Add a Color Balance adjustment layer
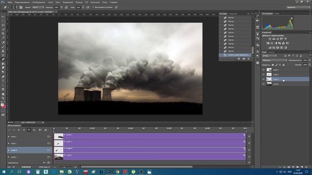 click(275, 43)
